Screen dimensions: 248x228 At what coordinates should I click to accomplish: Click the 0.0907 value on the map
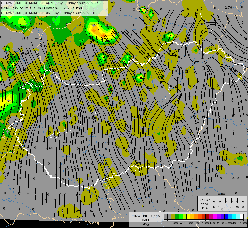pos(178,195)
